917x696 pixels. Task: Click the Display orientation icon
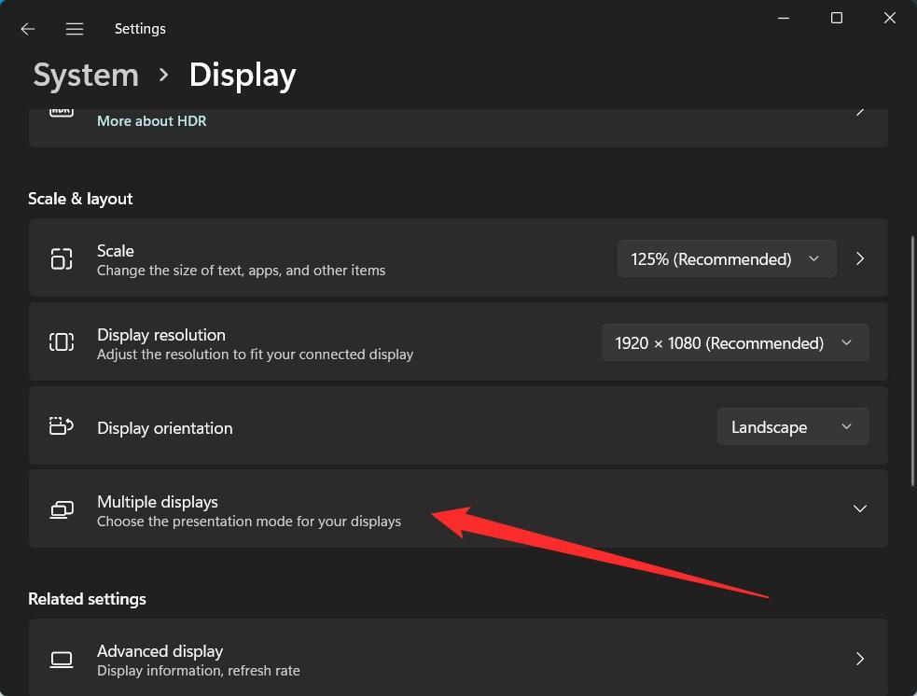tap(62, 427)
